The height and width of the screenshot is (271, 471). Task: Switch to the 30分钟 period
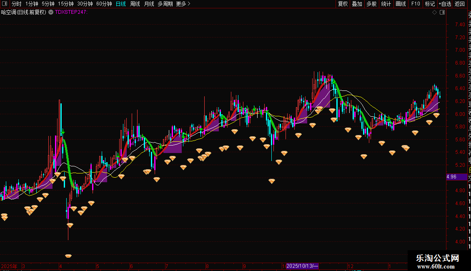tap(85, 4)
